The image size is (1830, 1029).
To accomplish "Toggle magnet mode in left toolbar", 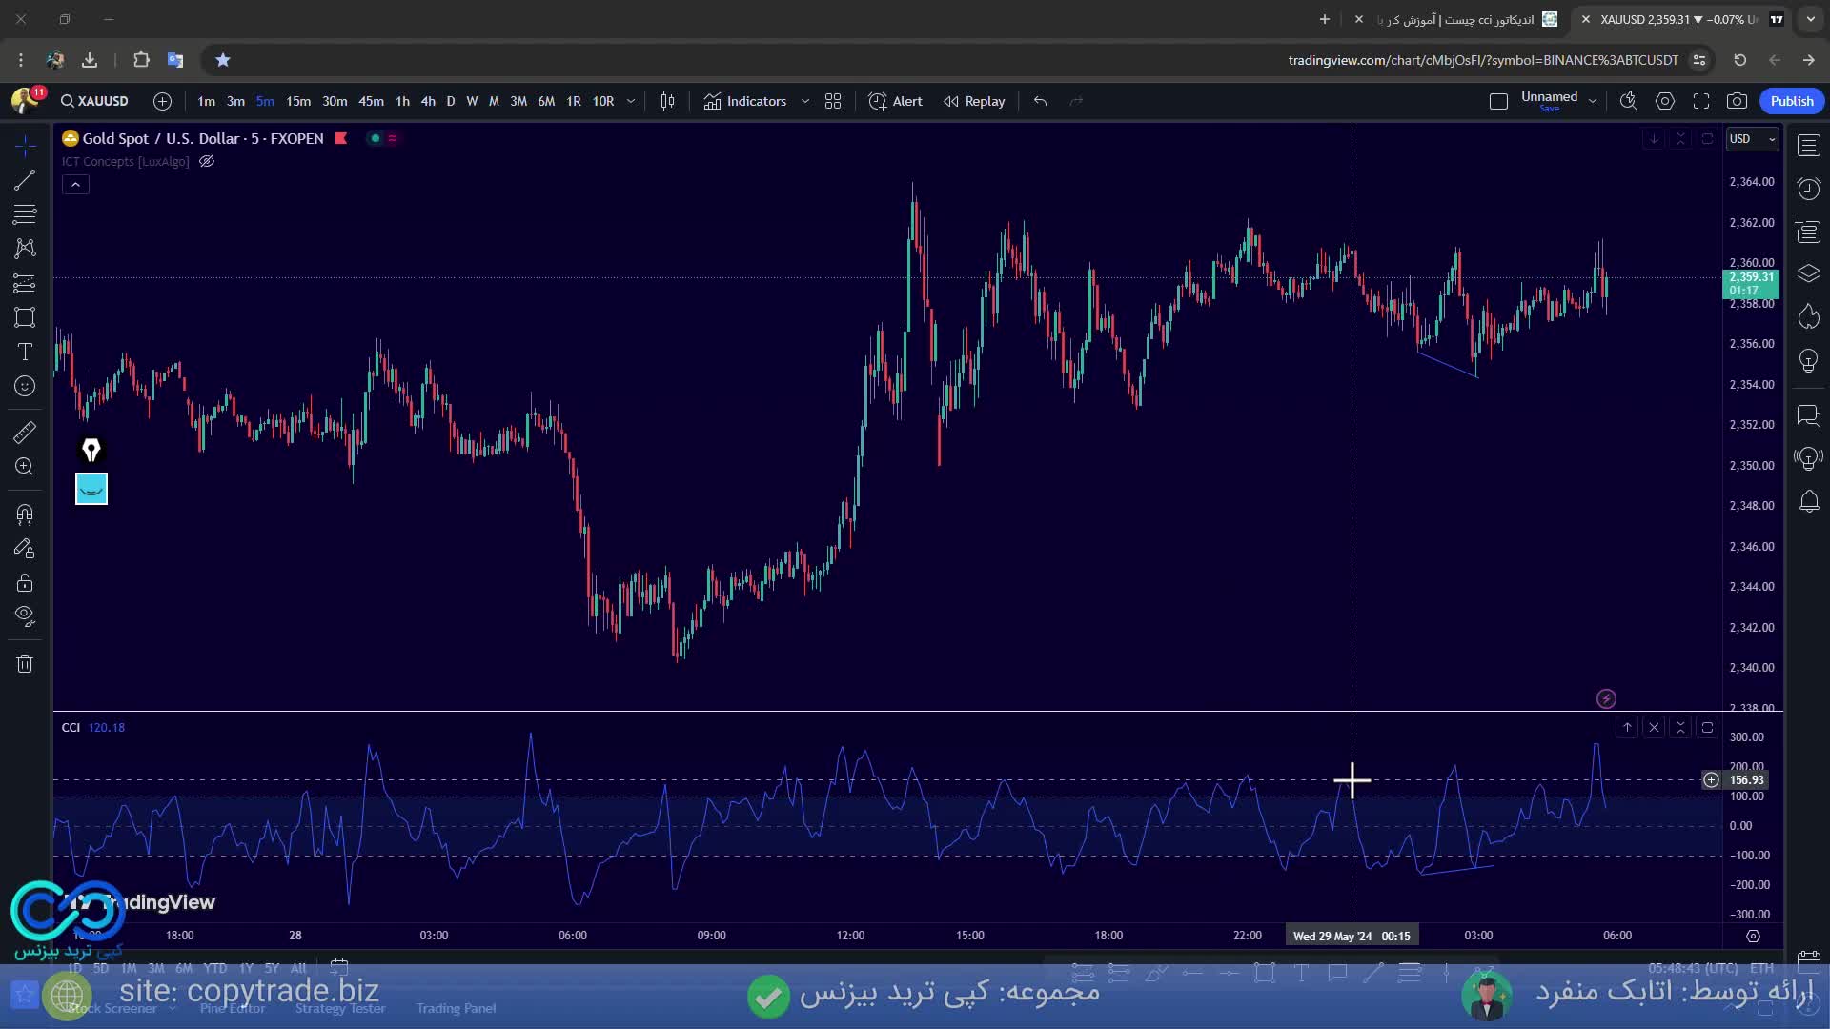I will [25, 514].
